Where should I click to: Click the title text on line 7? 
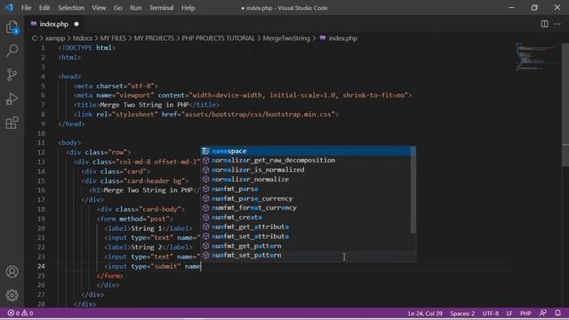(x=144, y=105)
